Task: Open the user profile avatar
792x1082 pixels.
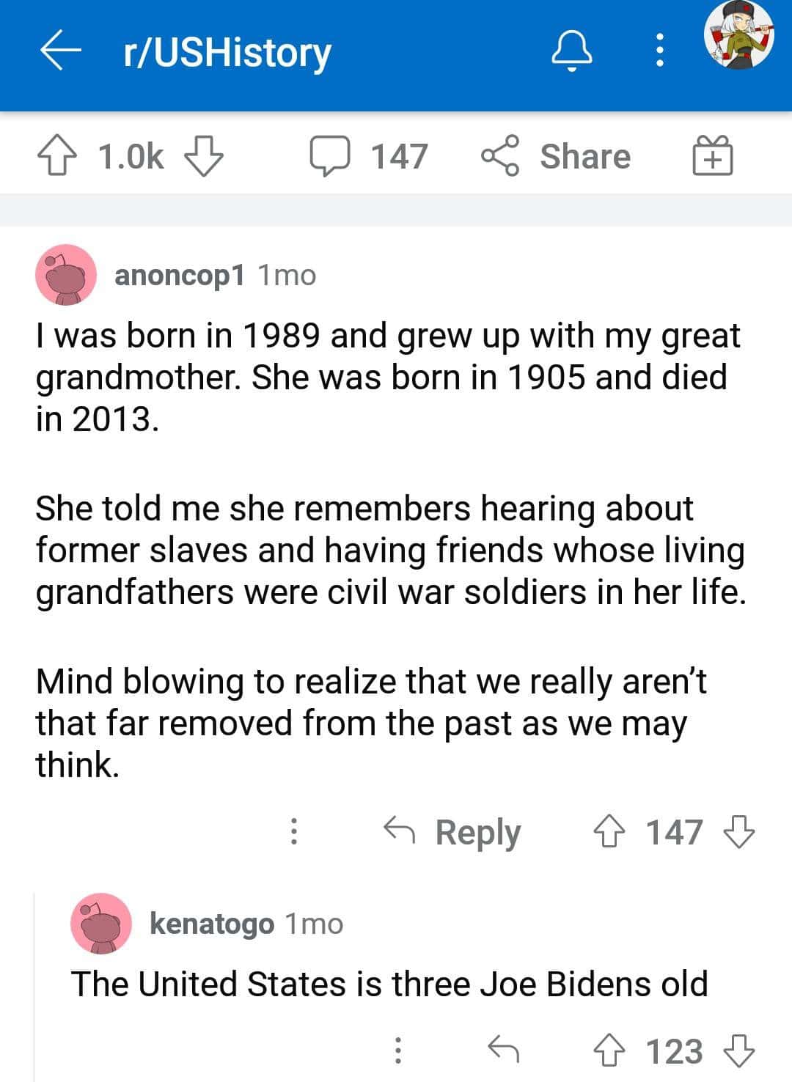Action: [x=738, y=36]
